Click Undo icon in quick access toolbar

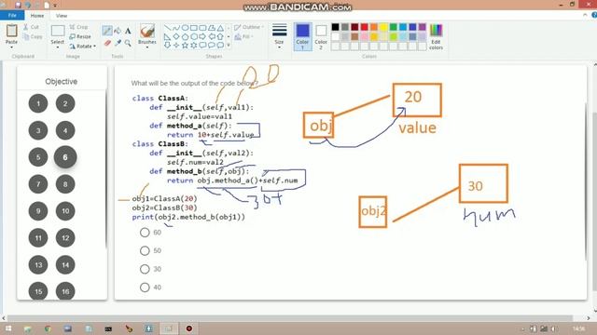(27, 5)
